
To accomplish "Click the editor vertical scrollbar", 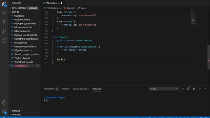I will click(209, 57).
